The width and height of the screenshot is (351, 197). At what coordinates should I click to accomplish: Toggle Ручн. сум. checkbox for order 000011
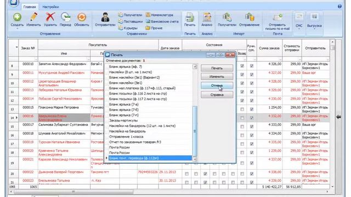252,74
